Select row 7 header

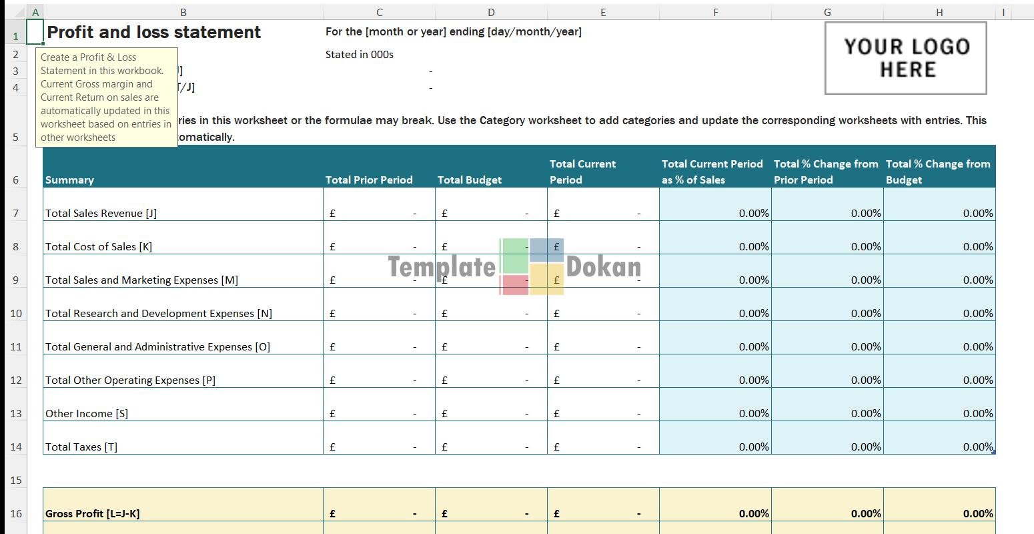pos(15,214)
